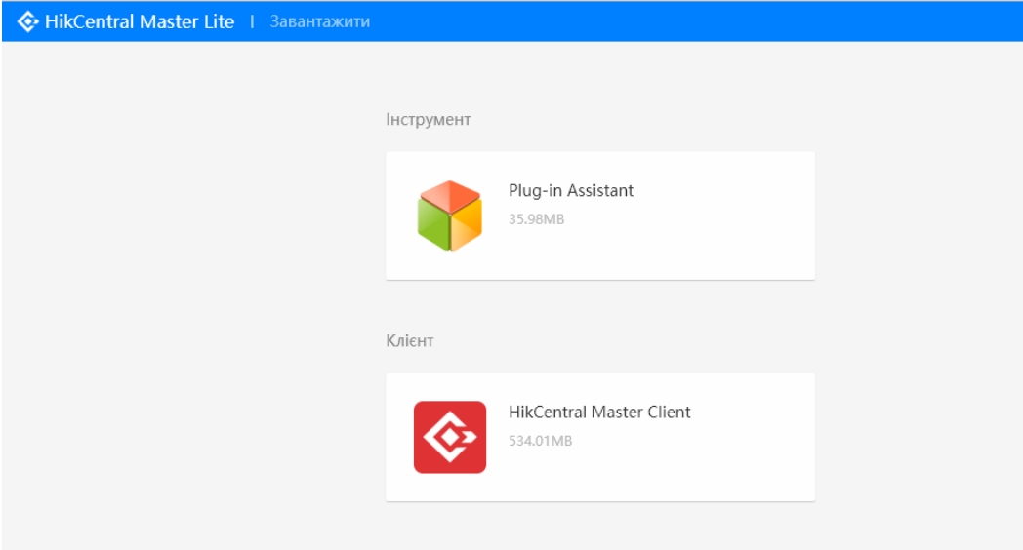Click the 534.01MB file size label
The height and width of the screenshot is (550, 1023).
click(x=540, y=441)
